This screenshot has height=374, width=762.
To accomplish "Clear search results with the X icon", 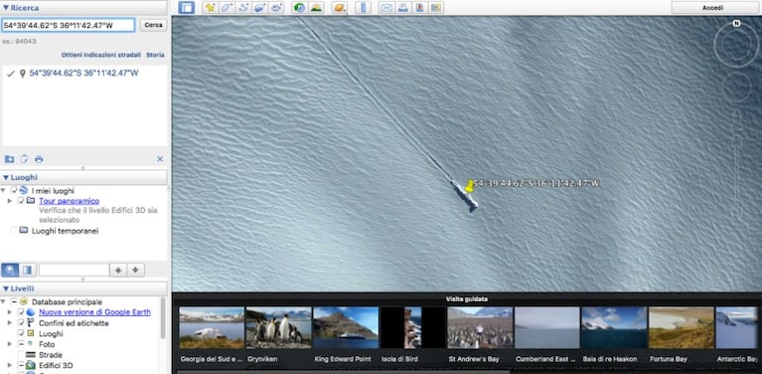I will (160, 159).
